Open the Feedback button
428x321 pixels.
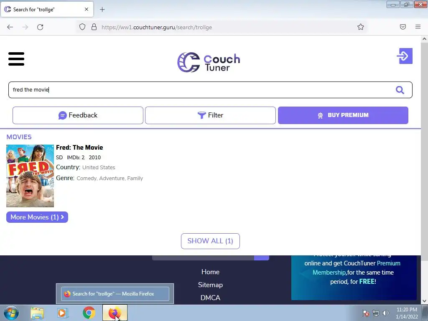[x=78, y=115]
